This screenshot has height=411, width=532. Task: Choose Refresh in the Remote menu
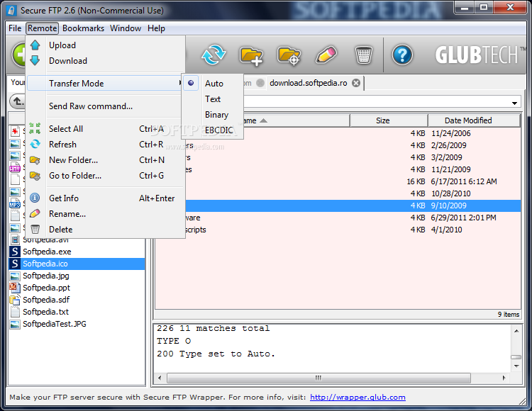point(105,145)
